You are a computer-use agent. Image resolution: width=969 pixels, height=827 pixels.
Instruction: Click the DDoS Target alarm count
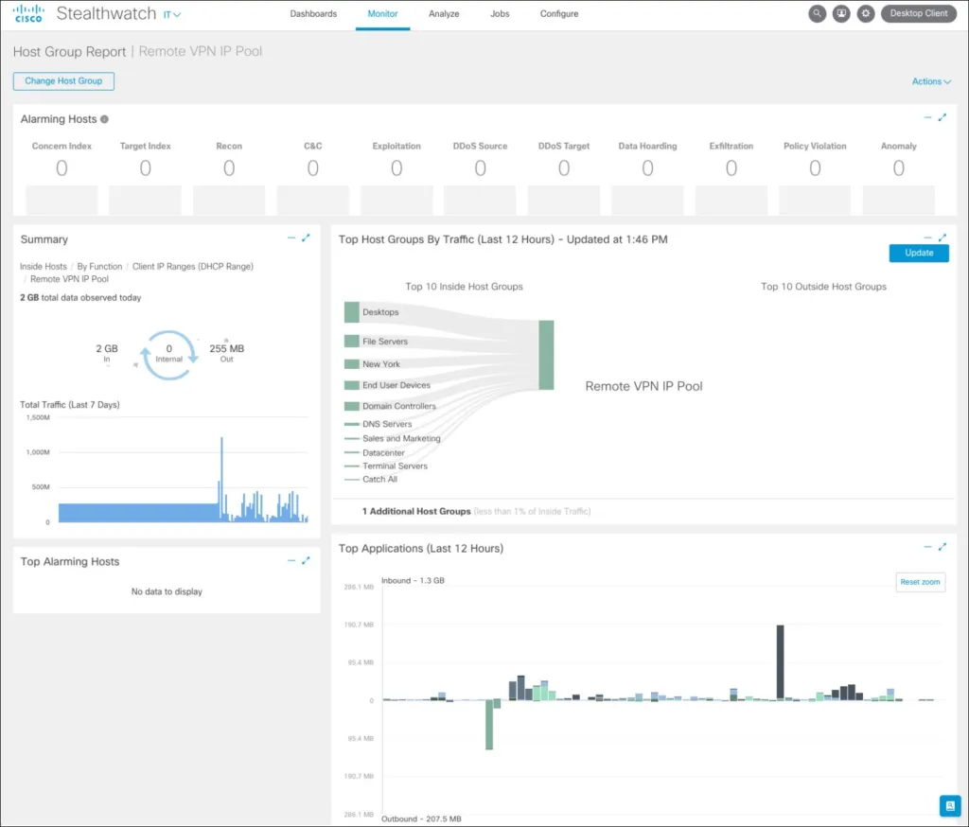click(564, 168)
